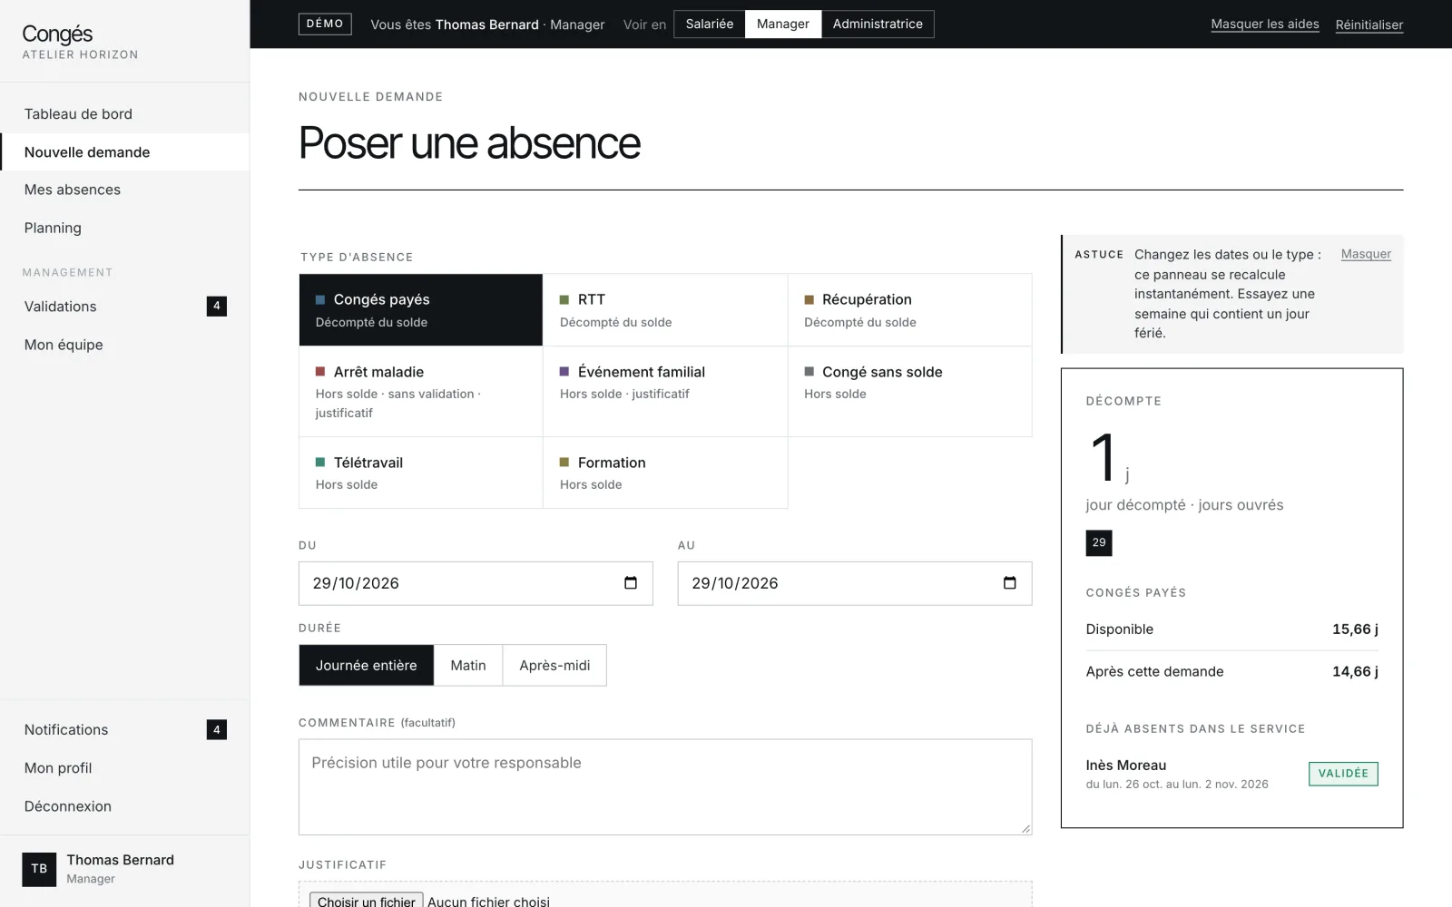This screenshot has width=1452, height=907.
Task: Open Notifications from the sidebar
Action: pyautogui.click(x=124, y=730)
